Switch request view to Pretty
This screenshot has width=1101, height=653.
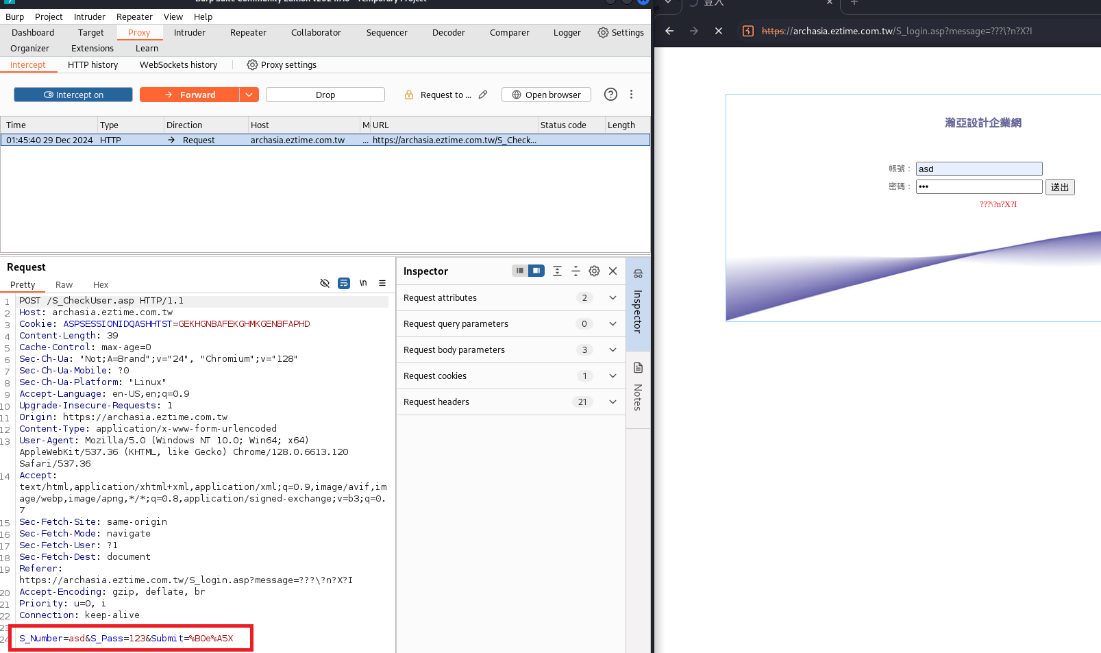point(23,284)
